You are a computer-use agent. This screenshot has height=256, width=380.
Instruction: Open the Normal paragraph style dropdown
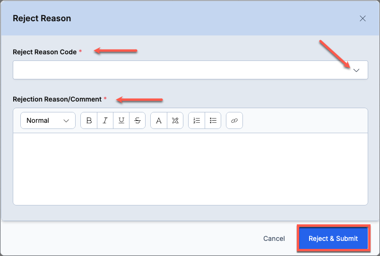[x=48, y=120]
